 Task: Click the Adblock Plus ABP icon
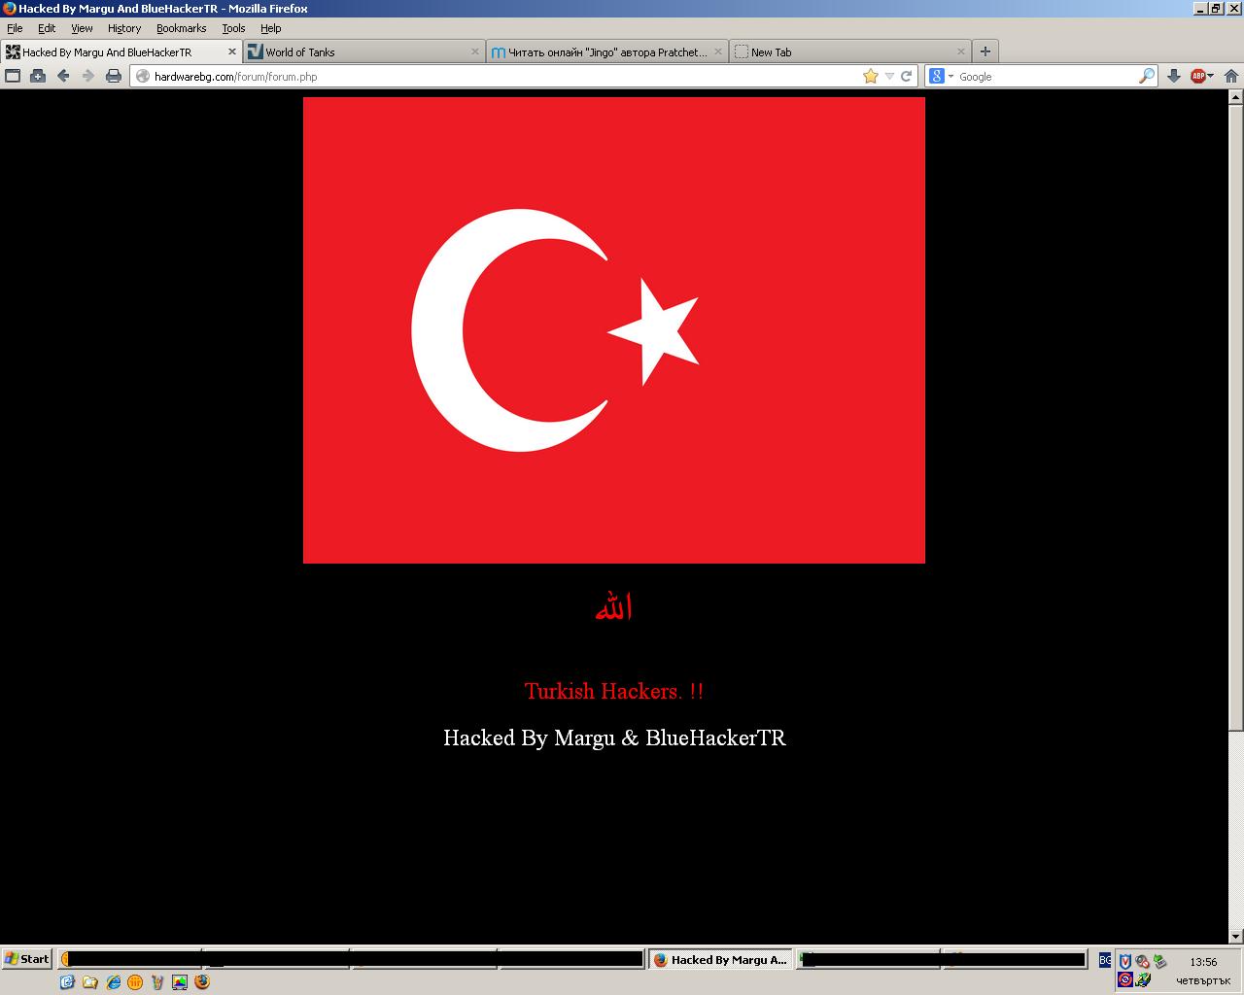click(1198, 76)
